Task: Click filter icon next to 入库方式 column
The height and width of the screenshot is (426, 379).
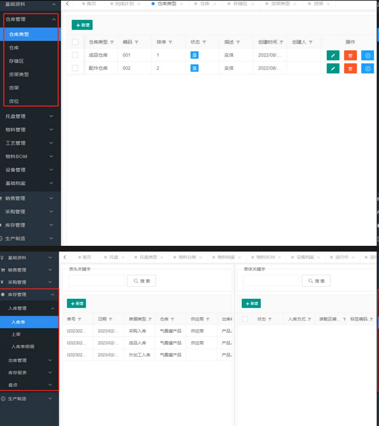Action: (x=309, y=319)
